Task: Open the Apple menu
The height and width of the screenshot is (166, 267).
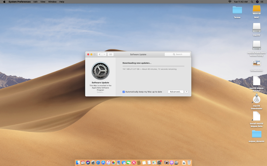Action: tap(4, 2)
